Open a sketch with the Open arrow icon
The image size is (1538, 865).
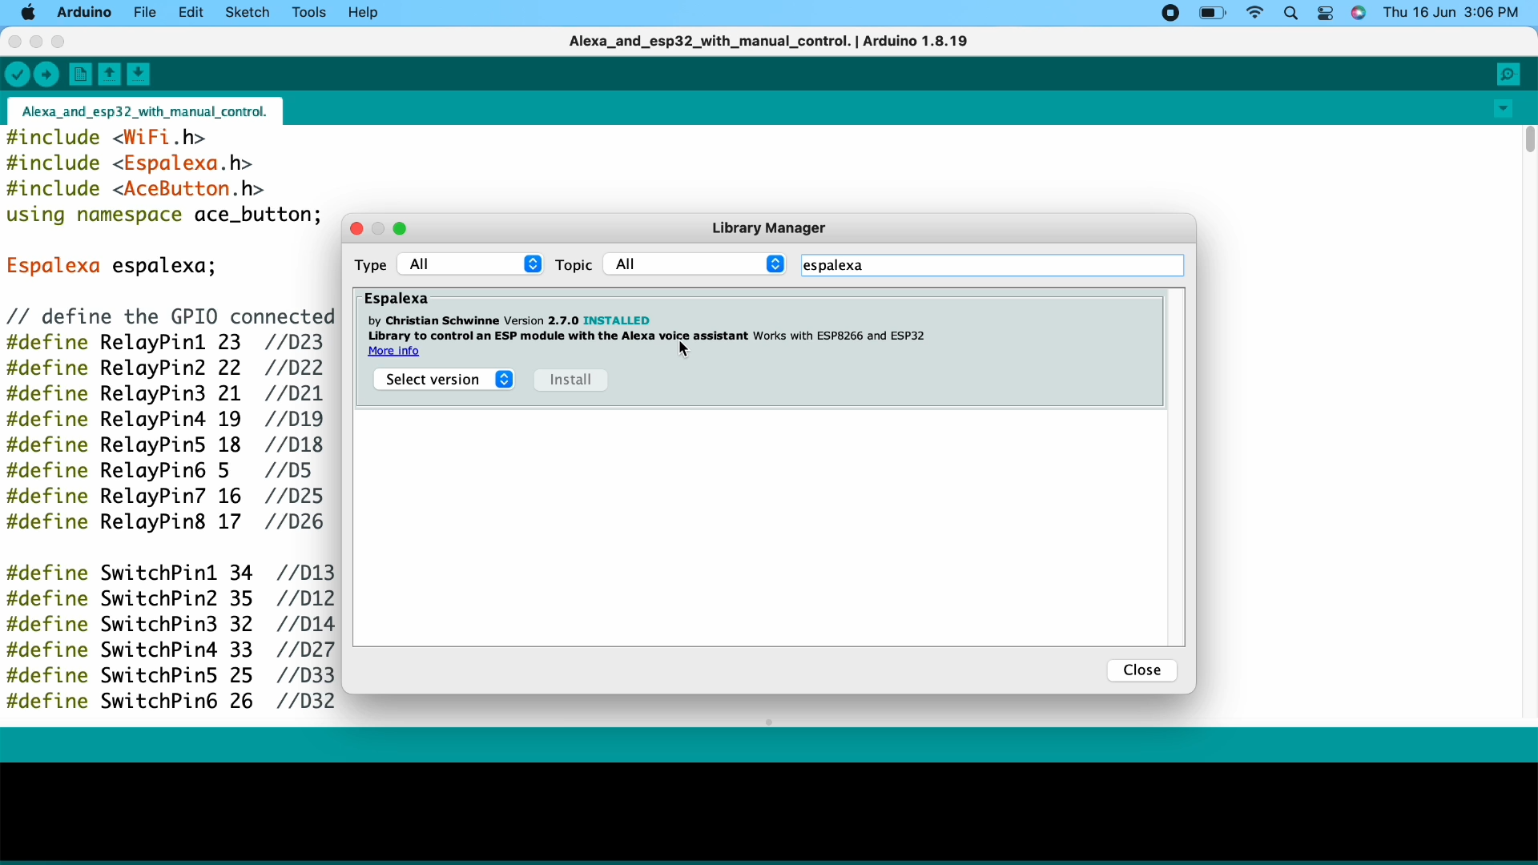pos(110,75)
